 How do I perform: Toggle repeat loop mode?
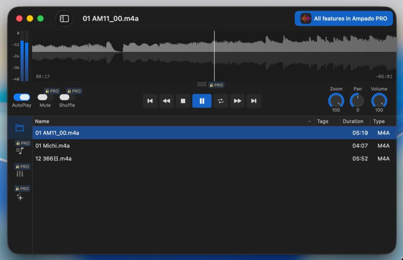221,101
